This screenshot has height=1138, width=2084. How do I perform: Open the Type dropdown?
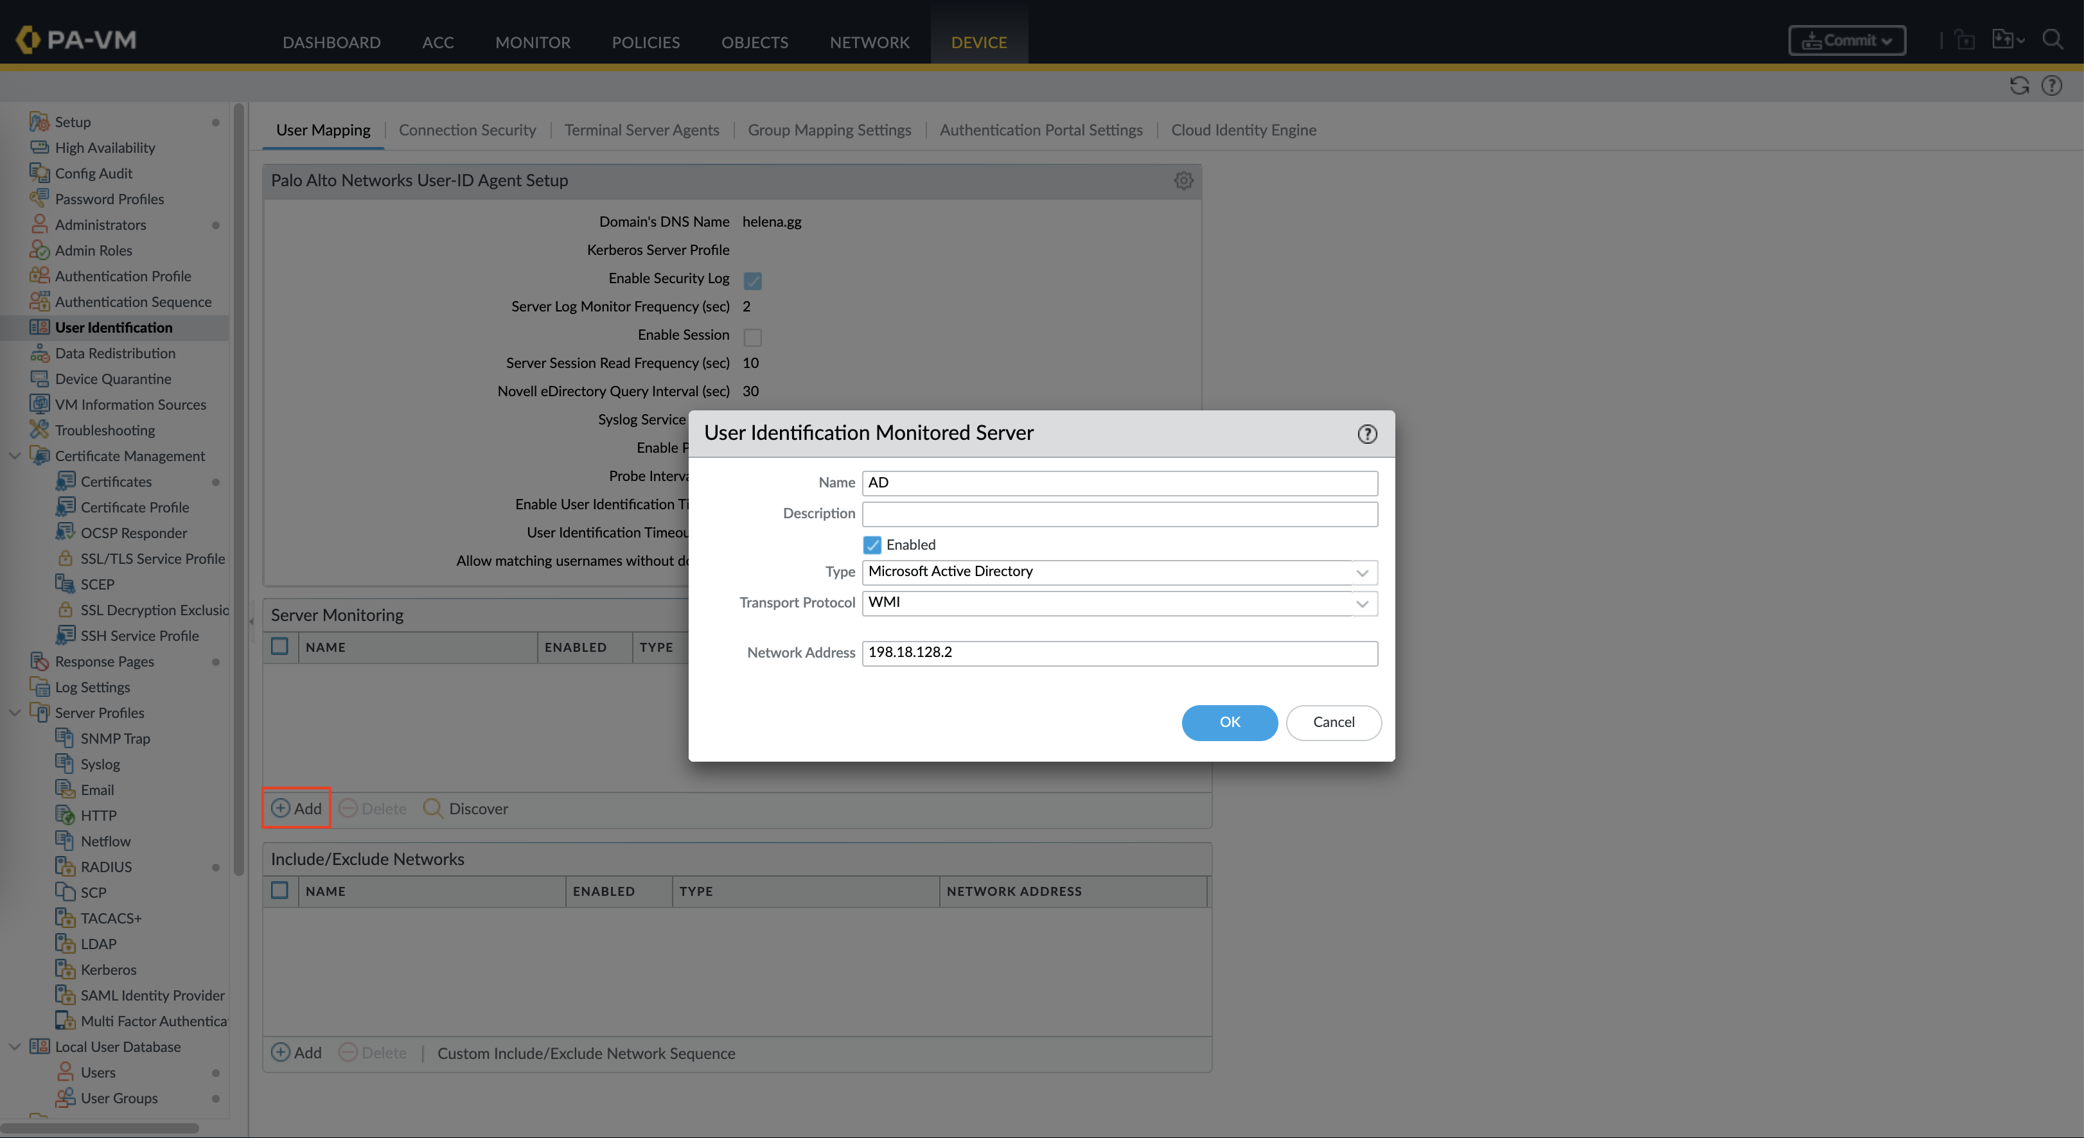(x=1361, y=573)
